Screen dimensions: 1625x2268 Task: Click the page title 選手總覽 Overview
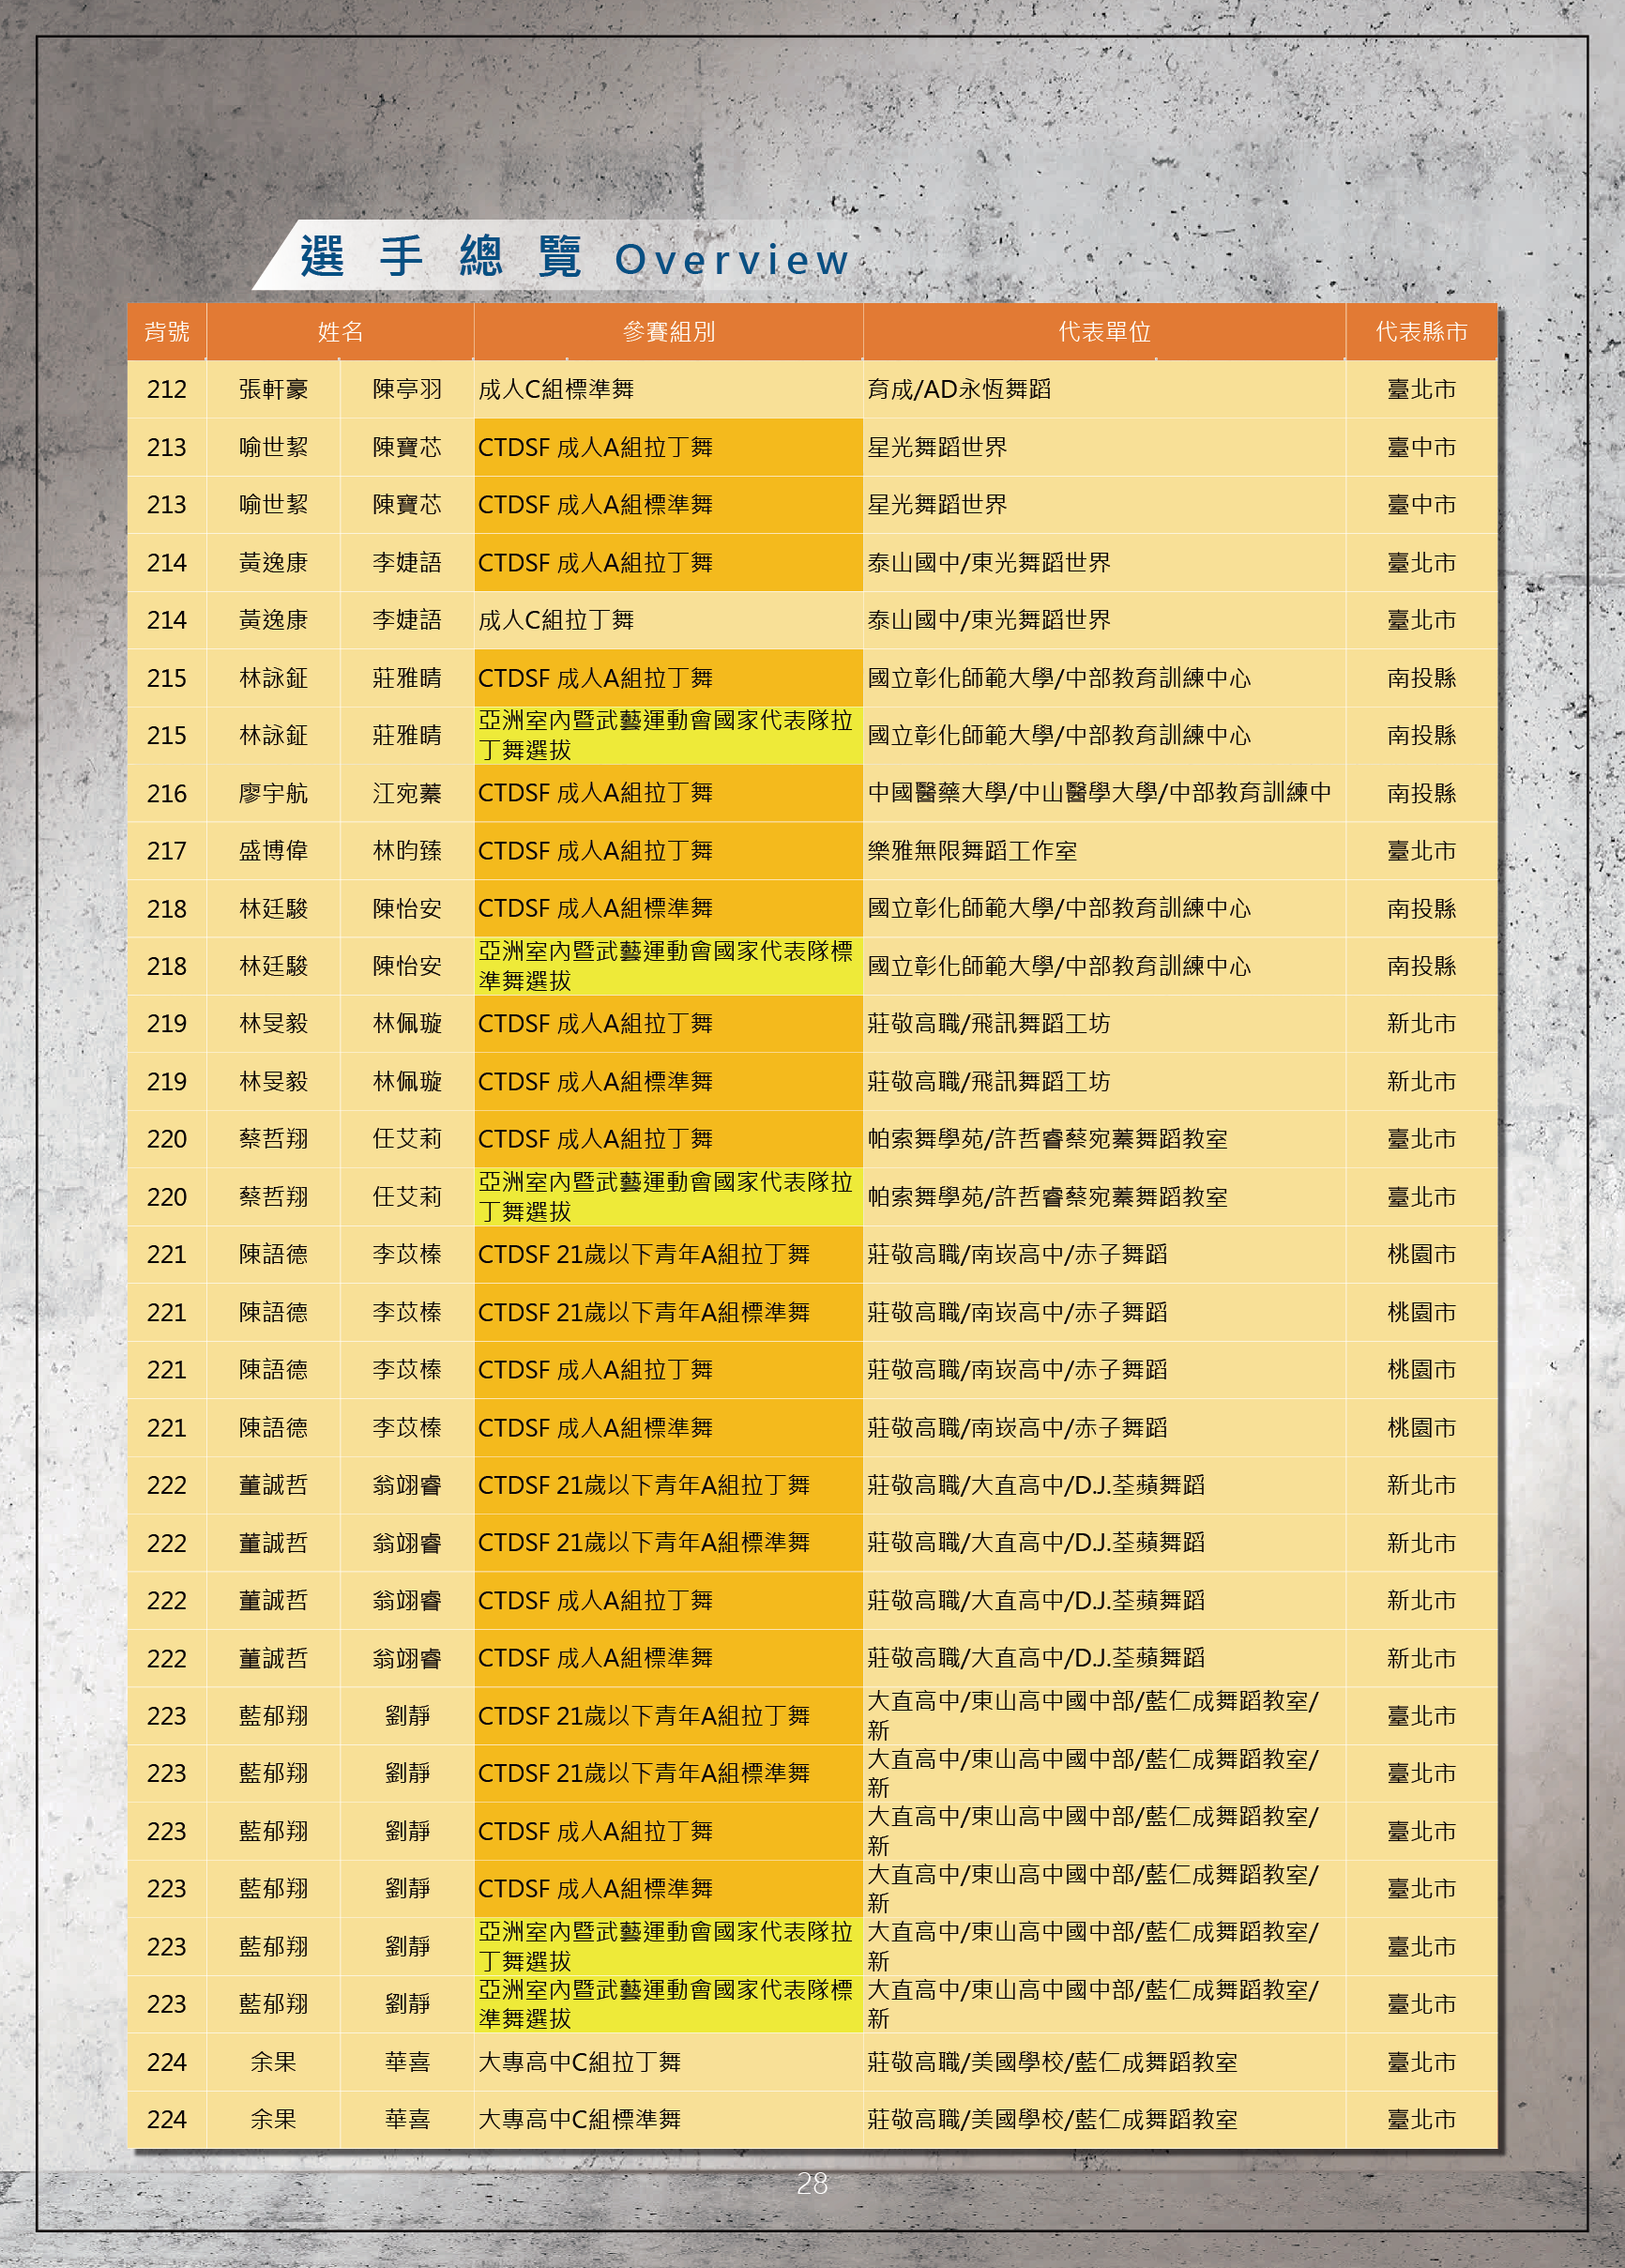[x=575, y=258]
